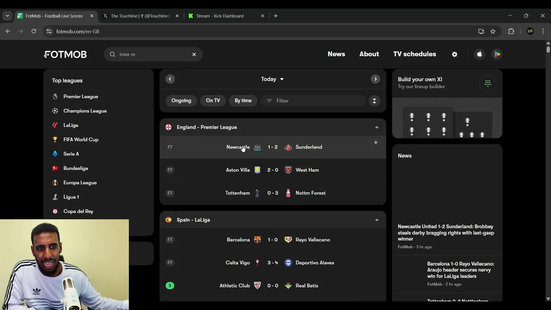The width and height of the screenshot is (551, 310).
Task: Collapse the England - Premier League section
Action: pos(377,127)
